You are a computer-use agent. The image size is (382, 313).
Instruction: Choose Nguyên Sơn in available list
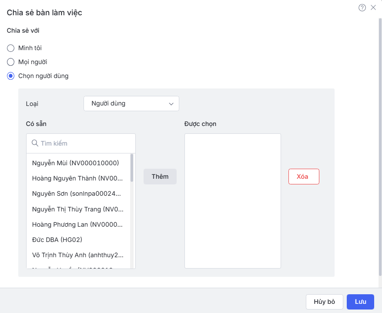point(77,194)
